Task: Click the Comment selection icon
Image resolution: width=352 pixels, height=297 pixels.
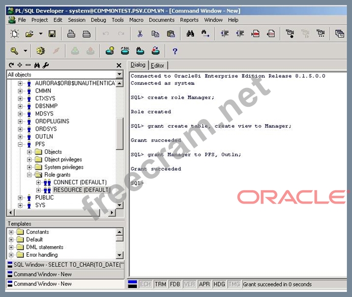Action: 255,34
